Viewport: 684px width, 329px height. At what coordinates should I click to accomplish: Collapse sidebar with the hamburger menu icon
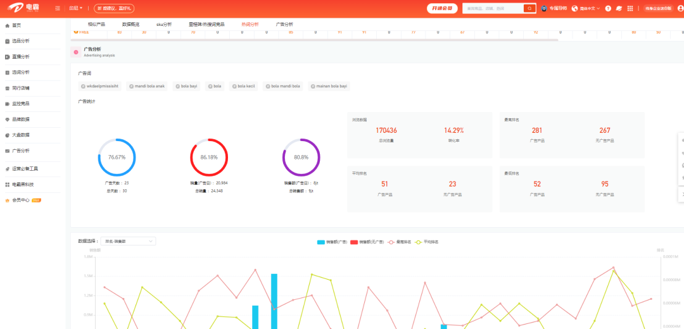pos(58,8)
